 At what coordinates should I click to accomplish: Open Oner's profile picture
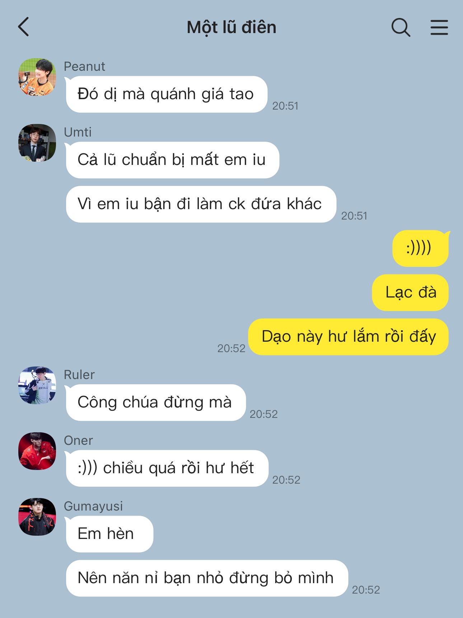[x=37, y=451]
